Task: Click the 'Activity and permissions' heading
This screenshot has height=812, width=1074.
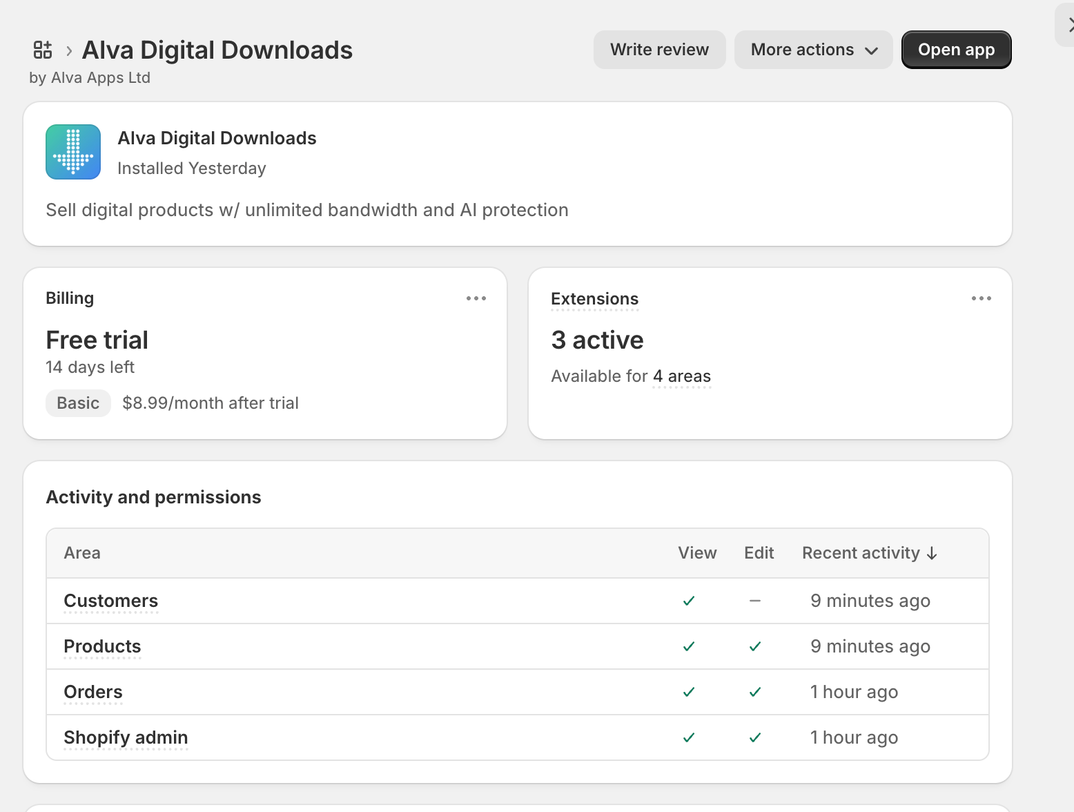Action: coord(153,497)
